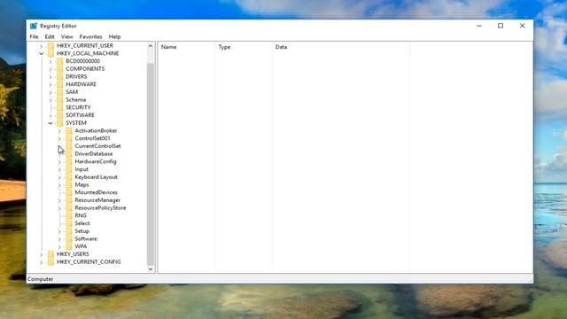Expand the ControlSet001 key arrow

pos(59,138)
